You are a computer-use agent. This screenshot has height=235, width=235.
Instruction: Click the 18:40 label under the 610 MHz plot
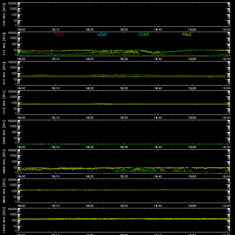point(158,88)
